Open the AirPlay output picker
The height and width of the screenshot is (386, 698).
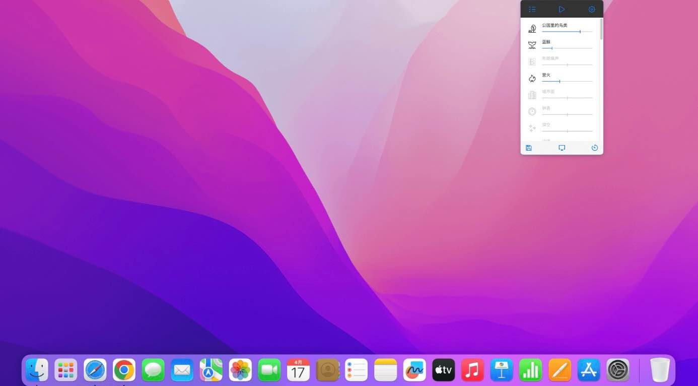point(562,148)
